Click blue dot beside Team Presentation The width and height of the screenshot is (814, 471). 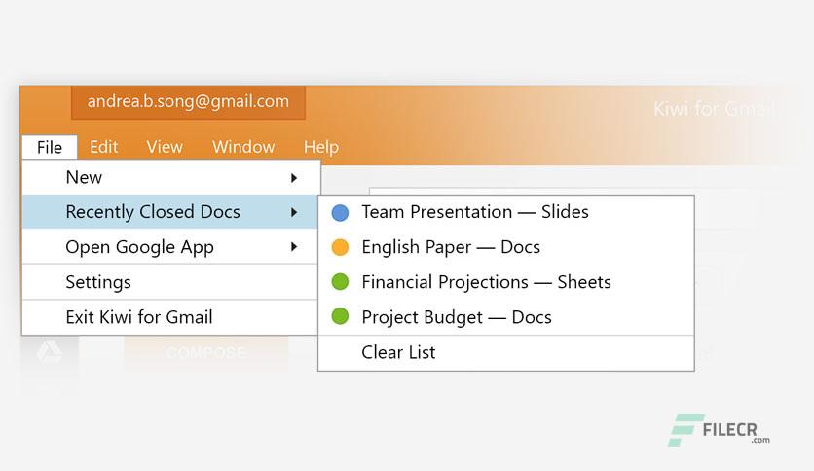coord(340,213)
